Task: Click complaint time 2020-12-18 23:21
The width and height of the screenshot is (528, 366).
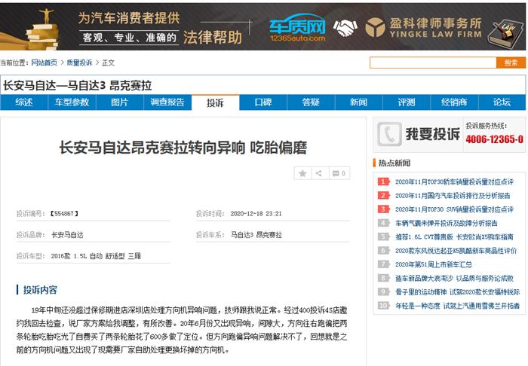Action: [x=256, y=214]
